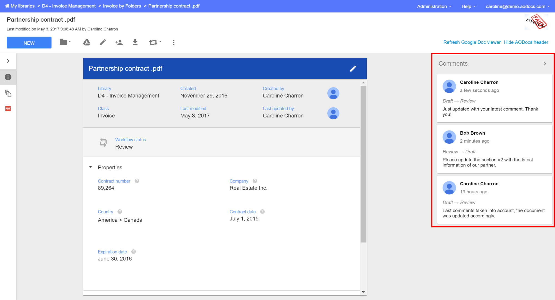Click the add person share icon
The width and height of the screenshot is (555, 300).
point(119,42)
